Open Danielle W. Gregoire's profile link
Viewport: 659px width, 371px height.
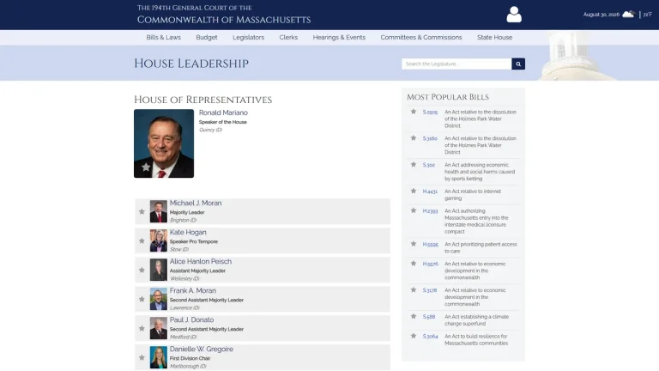point(202,350)
